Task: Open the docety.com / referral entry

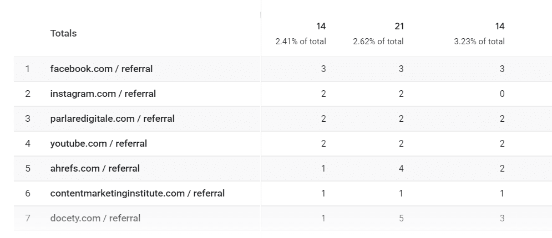Action: [95, 218]
